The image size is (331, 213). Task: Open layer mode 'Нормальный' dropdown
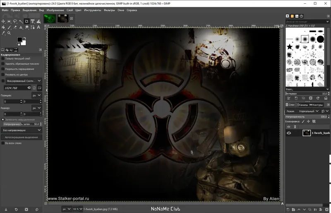coord(309,111)
